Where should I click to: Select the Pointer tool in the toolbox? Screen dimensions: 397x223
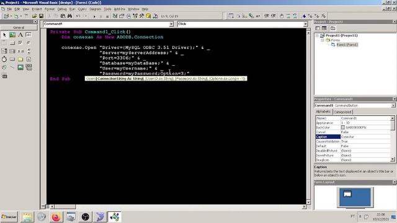click(4, 35)
